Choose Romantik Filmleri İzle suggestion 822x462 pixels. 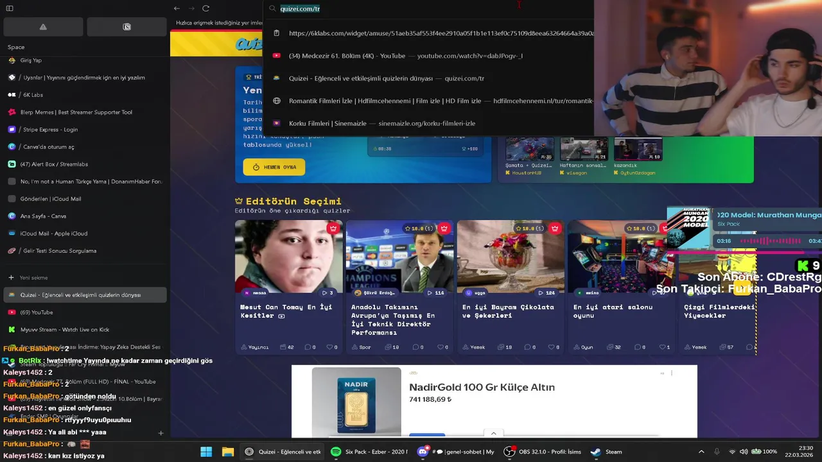[428, 101]
